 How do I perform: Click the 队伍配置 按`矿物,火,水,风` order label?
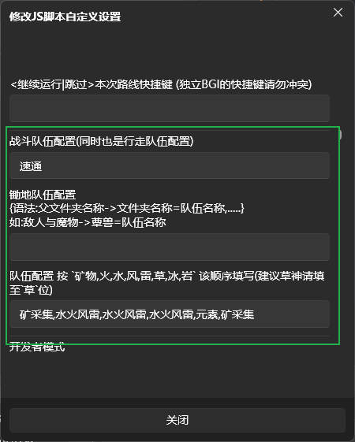(x=166, y=276)
